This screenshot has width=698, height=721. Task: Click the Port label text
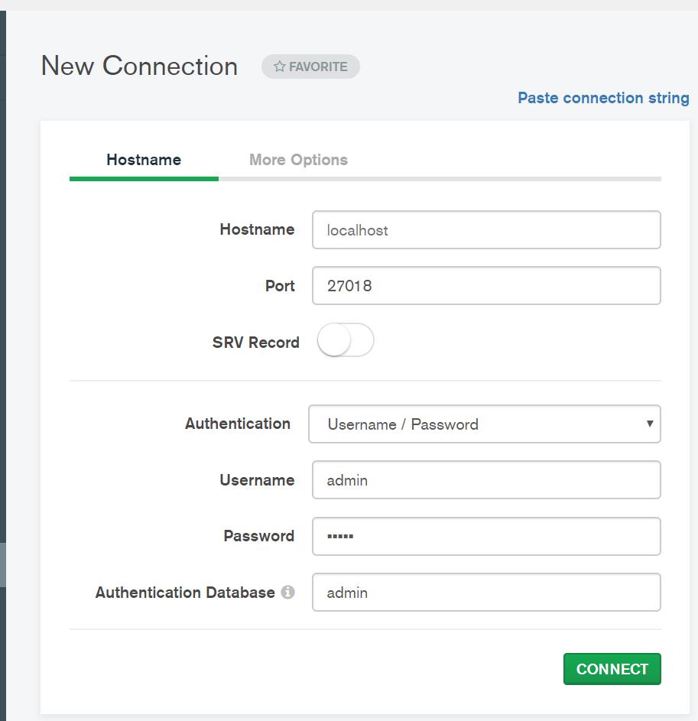[x=280, y=286]
